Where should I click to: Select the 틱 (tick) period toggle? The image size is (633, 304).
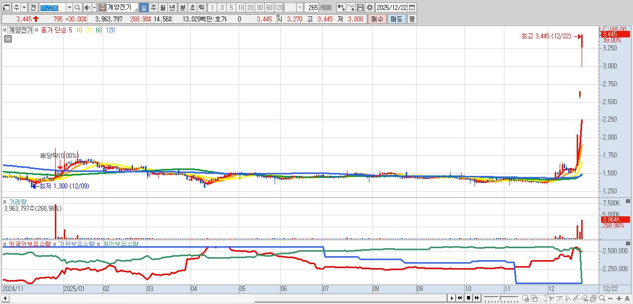click(x=201, y=7)
